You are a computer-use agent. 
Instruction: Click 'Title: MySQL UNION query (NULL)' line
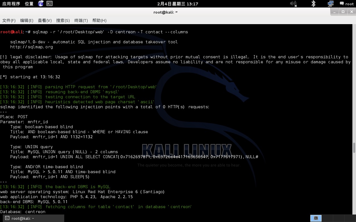64,152
